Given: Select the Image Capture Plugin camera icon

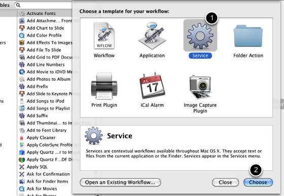Looking at the screenshot, I should tap(200, 87).
